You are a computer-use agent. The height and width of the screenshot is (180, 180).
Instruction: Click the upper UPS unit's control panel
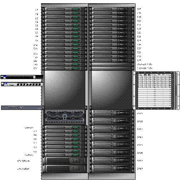(x=76, y=161)
